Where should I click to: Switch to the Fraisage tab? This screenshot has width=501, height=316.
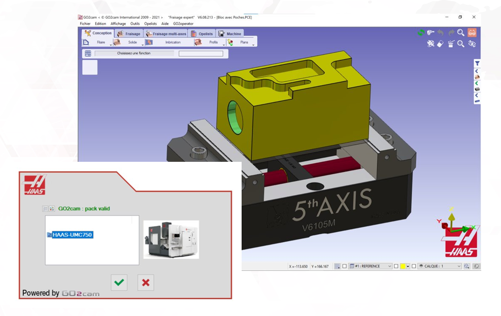[128, 33]
